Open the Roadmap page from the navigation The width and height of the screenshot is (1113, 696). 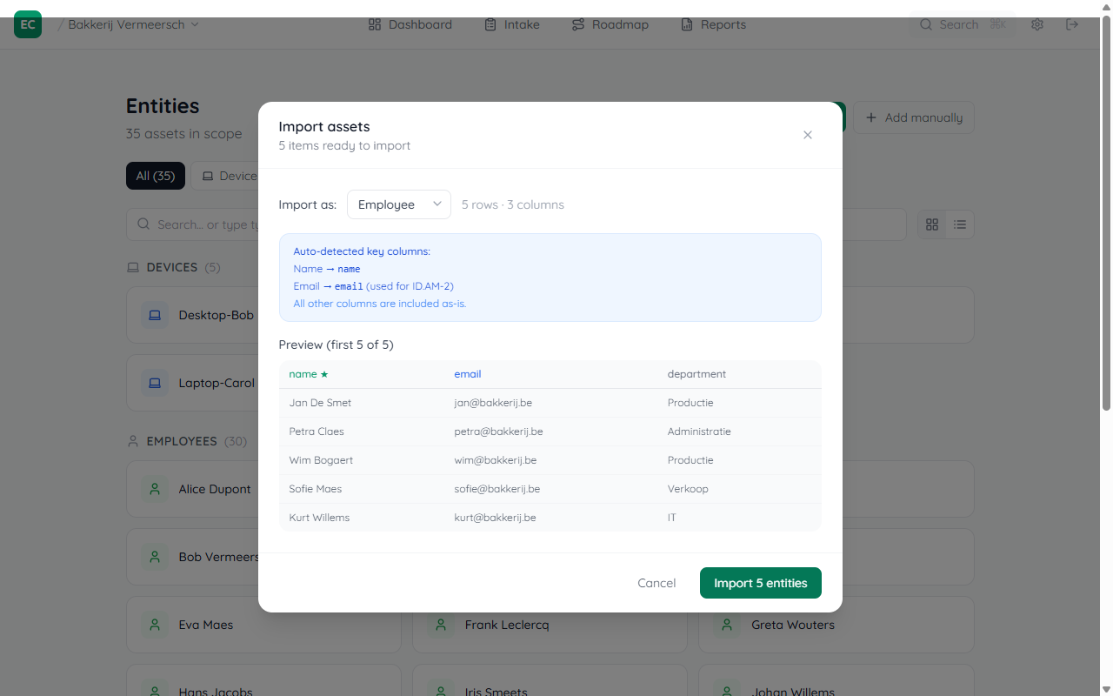pyautogui.click(x=610, y=24)
